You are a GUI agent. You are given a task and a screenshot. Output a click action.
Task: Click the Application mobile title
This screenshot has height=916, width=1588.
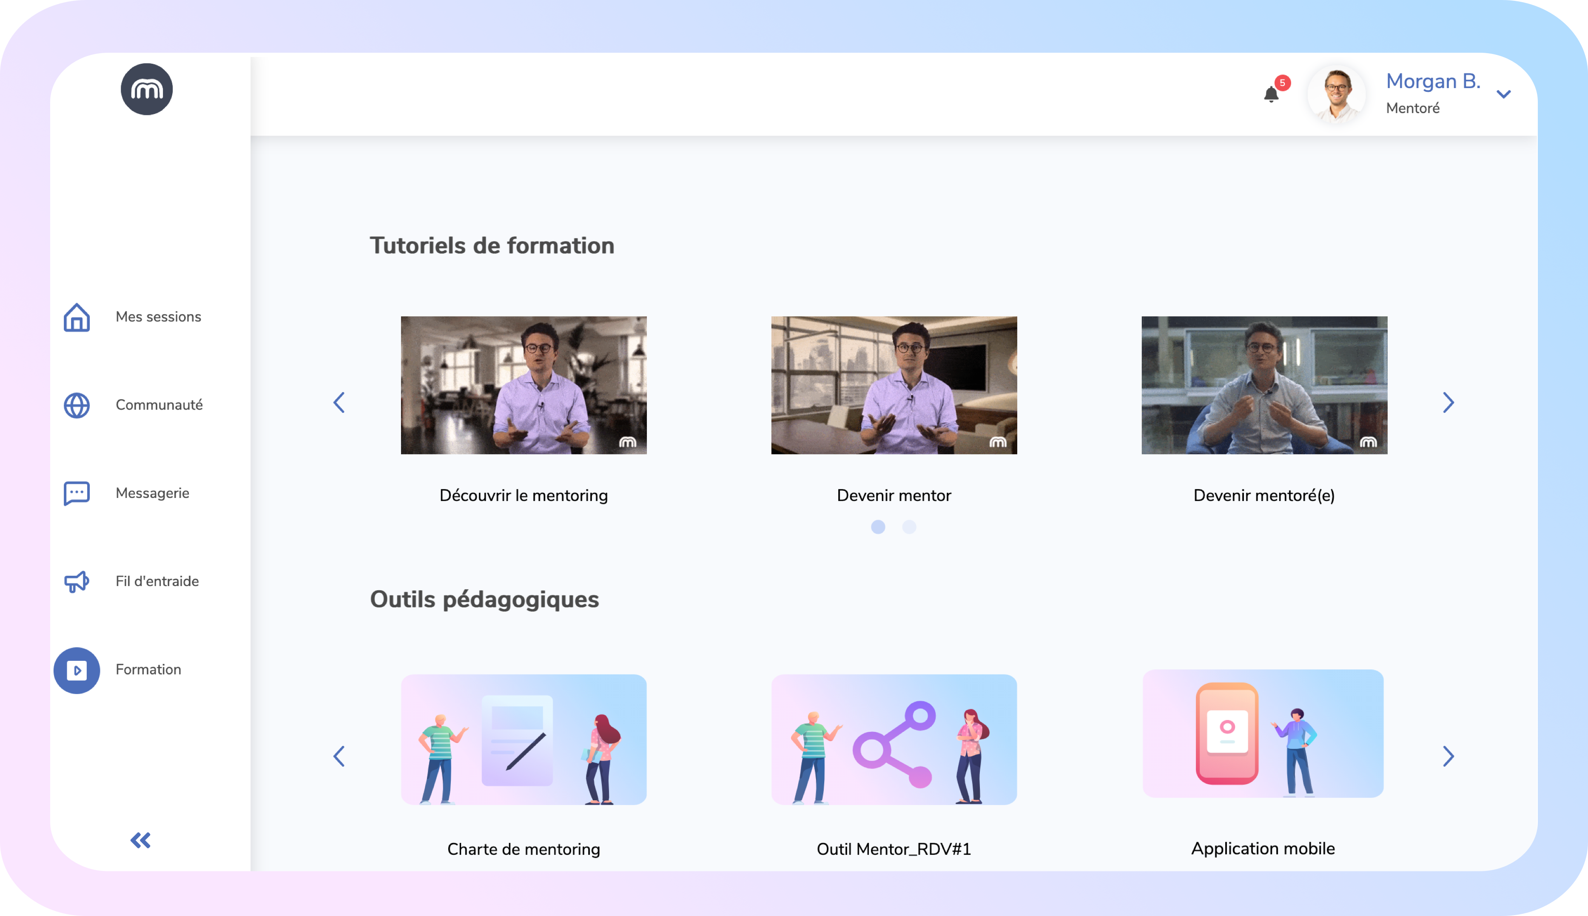click(1263, 848)
